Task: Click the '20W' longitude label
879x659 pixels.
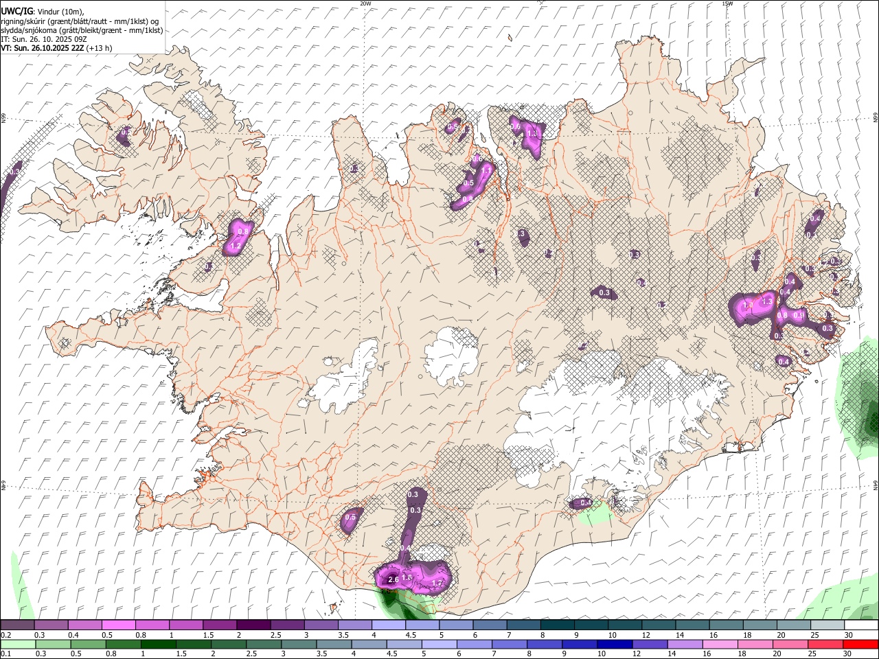Action: pyautogui.click(x=365, y=3)
